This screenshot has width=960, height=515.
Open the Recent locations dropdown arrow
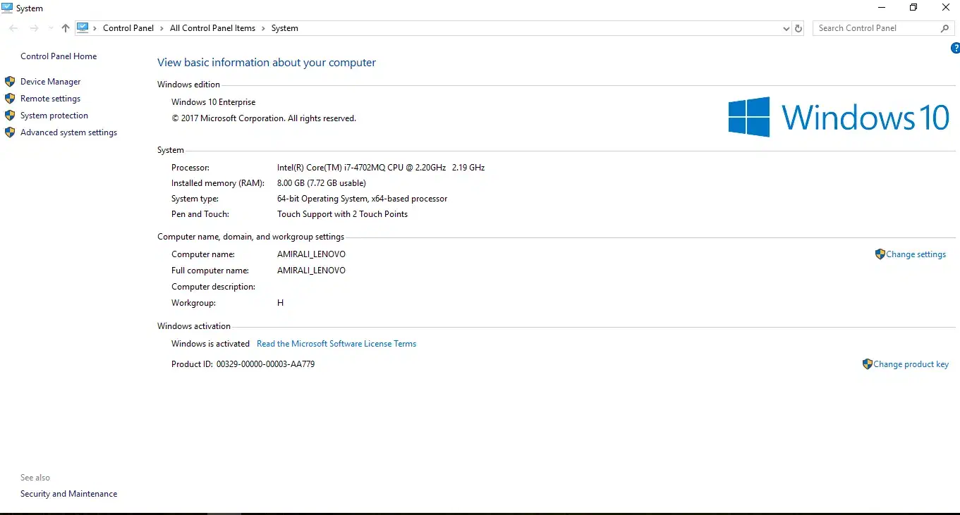51,28
